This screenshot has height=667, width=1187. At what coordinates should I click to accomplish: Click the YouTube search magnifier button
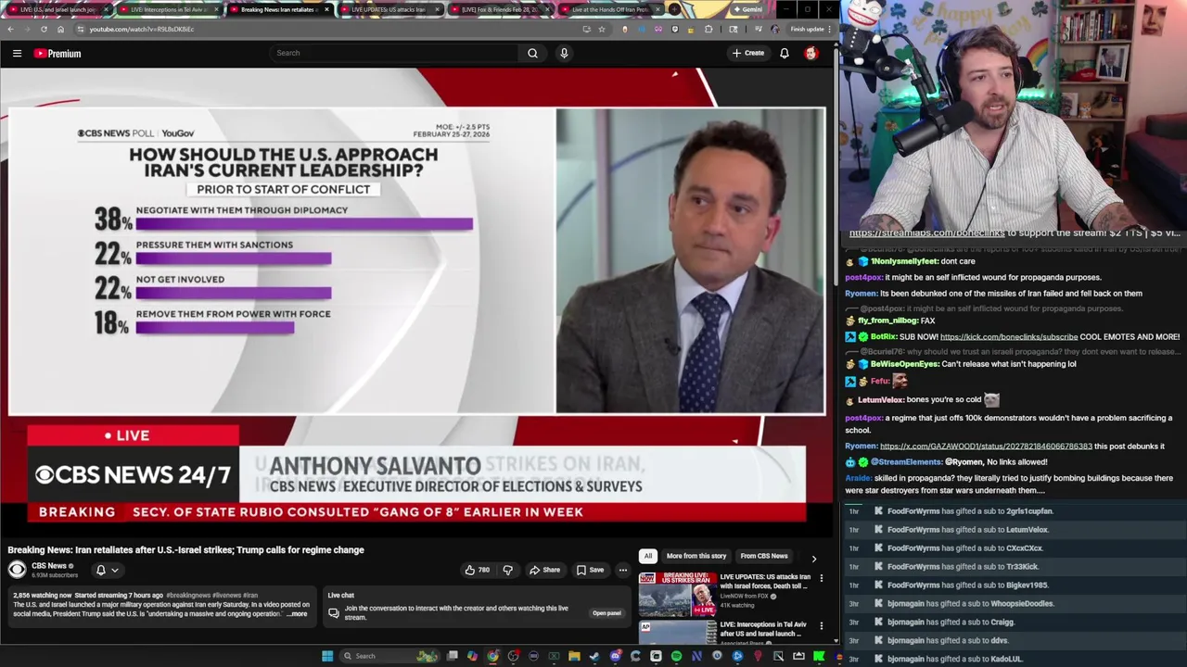pos(532,53)
